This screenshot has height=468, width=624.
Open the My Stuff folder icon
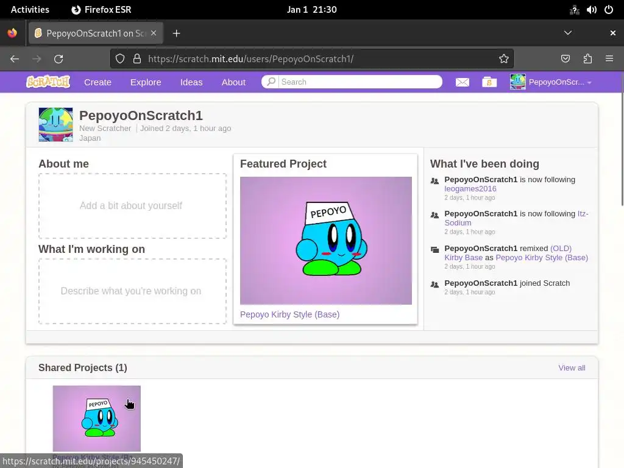point(489,82)
